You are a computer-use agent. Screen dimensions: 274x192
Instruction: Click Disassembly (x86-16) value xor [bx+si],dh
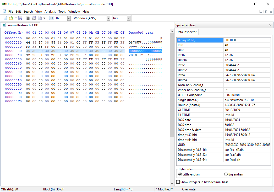pyautogui.click(x=234, y=150)
